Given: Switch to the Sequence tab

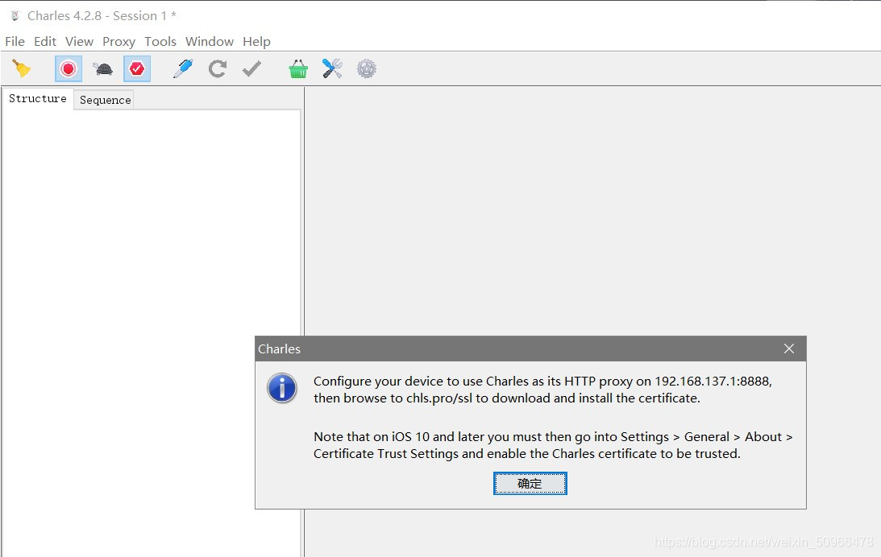Looking at the screenshot, I should (x=105, y=100).
